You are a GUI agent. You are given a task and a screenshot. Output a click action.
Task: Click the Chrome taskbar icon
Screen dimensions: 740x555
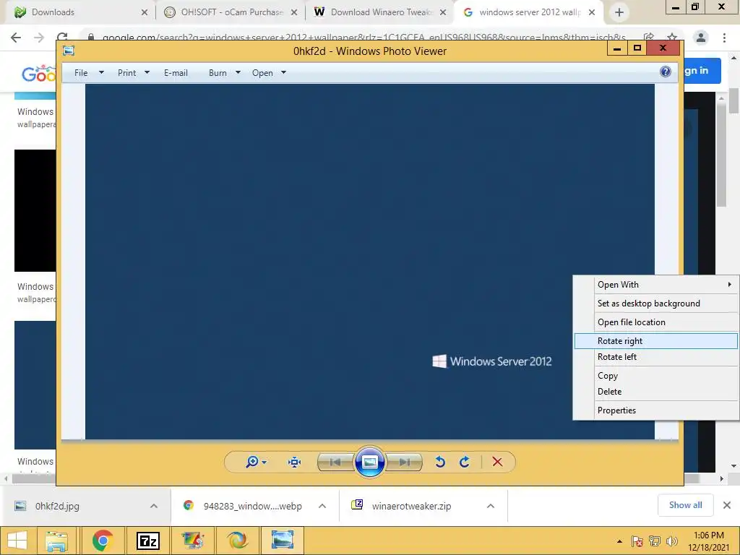coord(103,541)
